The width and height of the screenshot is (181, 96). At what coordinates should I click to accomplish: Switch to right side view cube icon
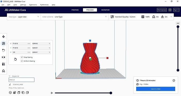[x=27, y=93]
